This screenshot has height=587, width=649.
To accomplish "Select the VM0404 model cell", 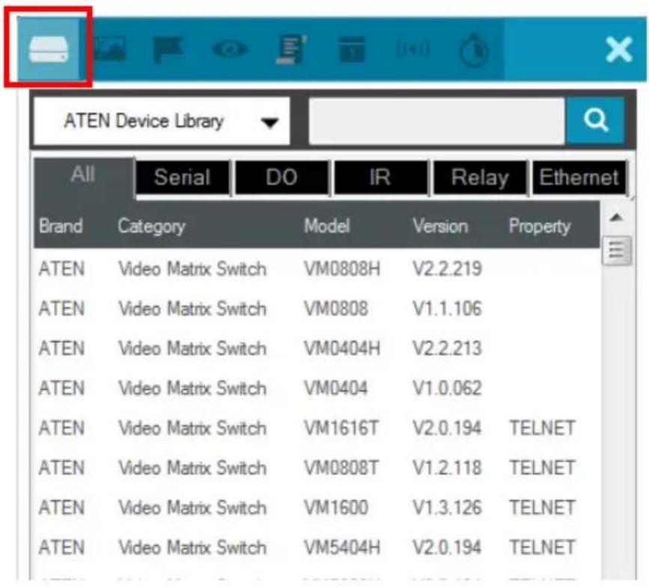I will pyautogui.click(x=335, y=389).
